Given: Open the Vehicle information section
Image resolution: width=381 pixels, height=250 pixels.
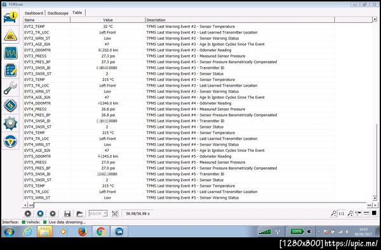Looking at the screenshot, I should click(x=10, y=17).
